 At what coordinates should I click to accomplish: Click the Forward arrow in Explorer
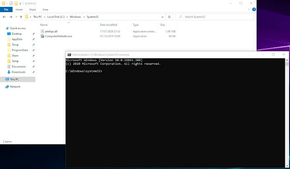(11, 17)
